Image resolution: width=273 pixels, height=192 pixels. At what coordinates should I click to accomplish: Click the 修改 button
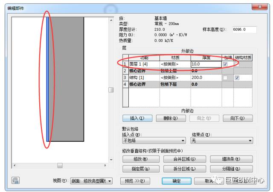[x=141, y=159]
